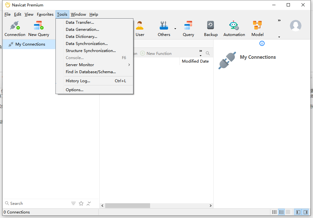This screenshot has height=218, width=313.
Task: Open the Edit menu
Action: coord(18,14)
